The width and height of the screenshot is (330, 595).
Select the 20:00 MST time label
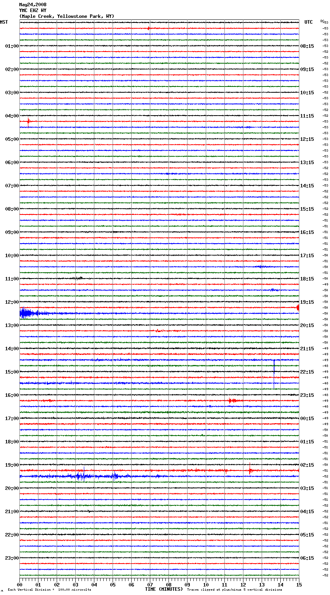tap(12, 488)
